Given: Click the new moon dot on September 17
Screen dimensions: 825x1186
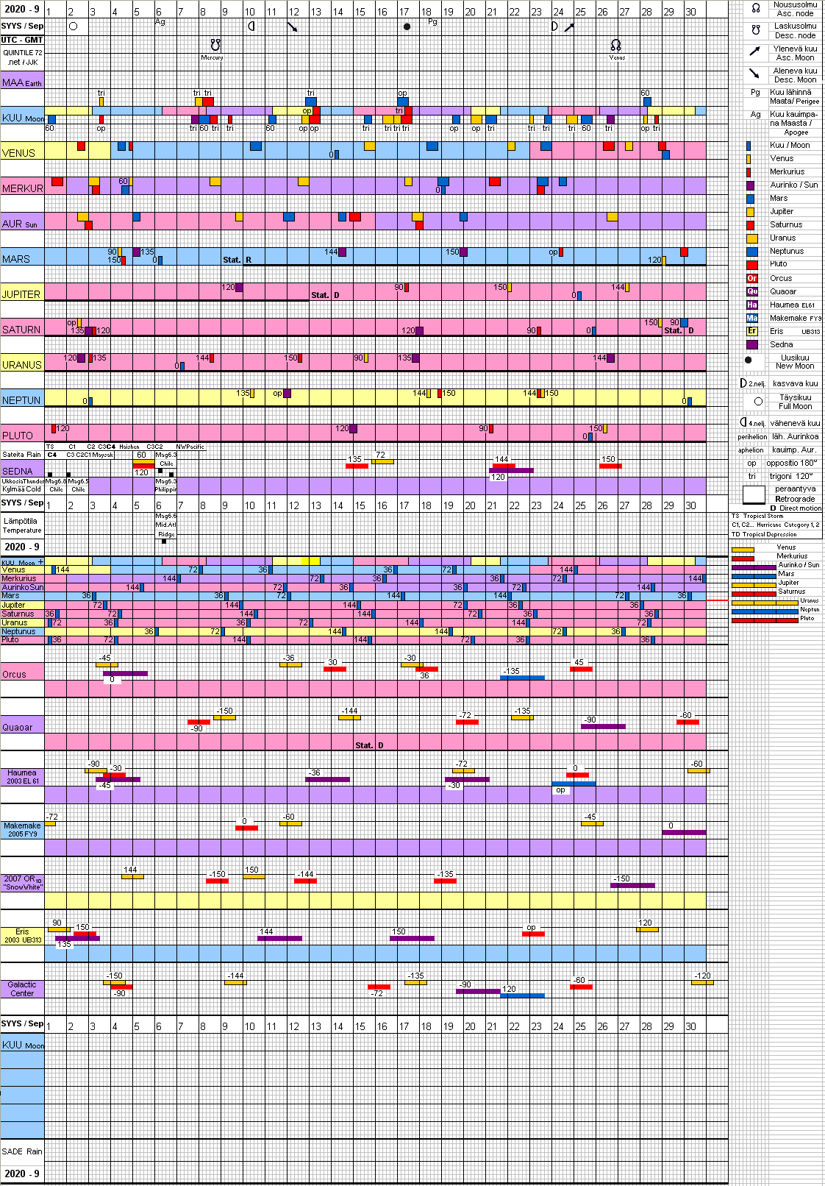Looking at the screenshot, I should click(x=407, y=26).
